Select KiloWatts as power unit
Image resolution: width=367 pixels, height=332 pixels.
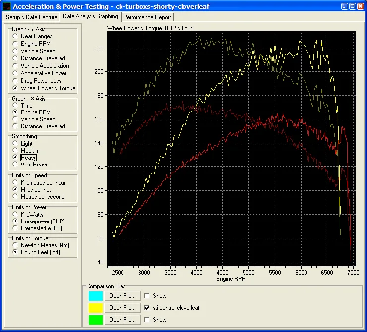pyautogui.click(x=16, y=215)
